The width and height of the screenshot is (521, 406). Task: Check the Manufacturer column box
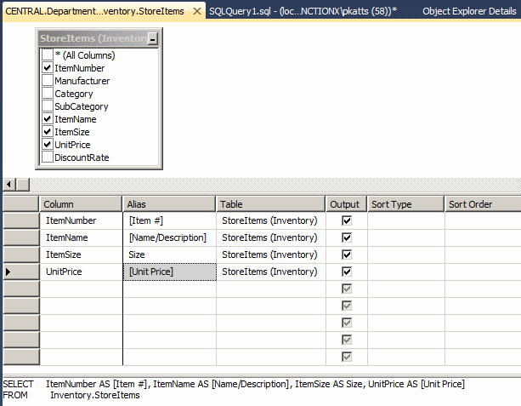click(x=48, y=81)
